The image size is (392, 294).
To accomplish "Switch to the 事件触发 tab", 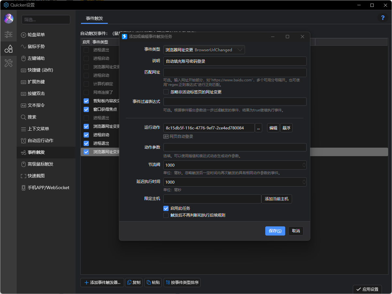I will tap(94, 18).
